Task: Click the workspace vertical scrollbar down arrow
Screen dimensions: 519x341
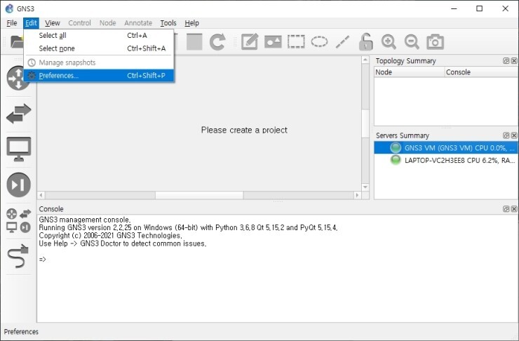Action: [x=365, y=187]
